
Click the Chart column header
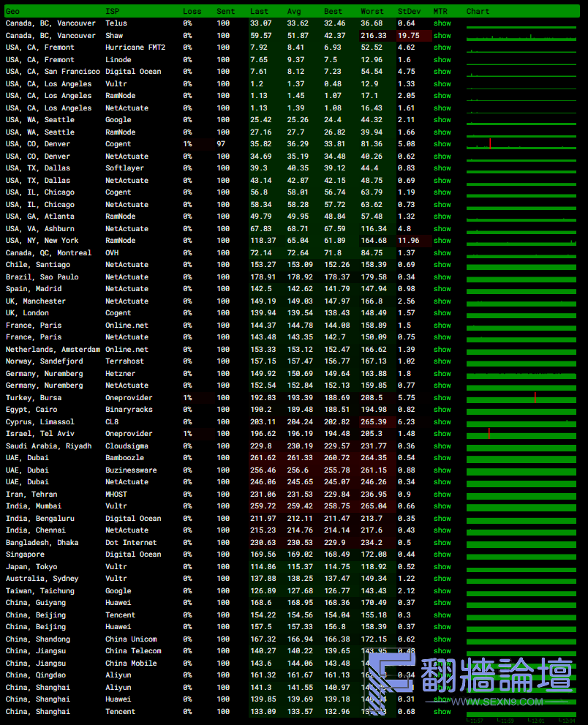[478, 11]
